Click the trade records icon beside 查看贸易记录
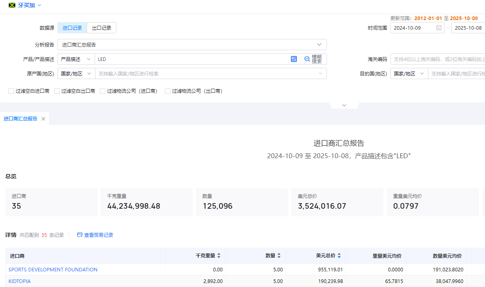Viewport: 485px width, 287px height. pyautogui.click(x=79, y=235)
